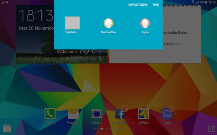Screen dimensions: 217x135
Task: Tap the battery status icon
Action: (x=206, y=2)
